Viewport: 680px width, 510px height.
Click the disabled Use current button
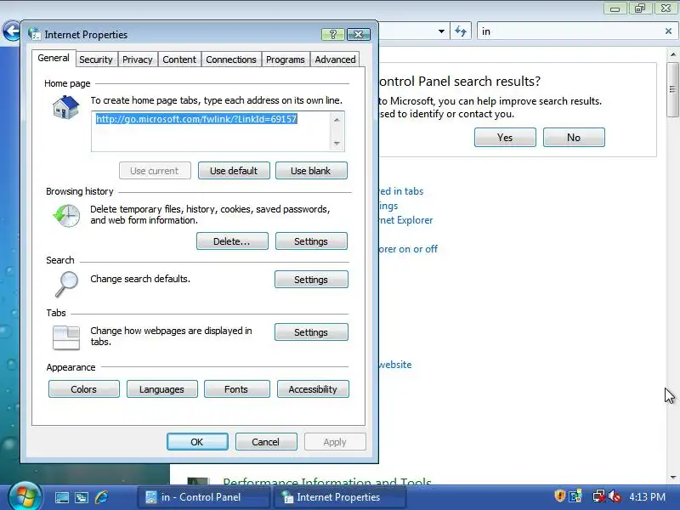(x=155, y=171)
